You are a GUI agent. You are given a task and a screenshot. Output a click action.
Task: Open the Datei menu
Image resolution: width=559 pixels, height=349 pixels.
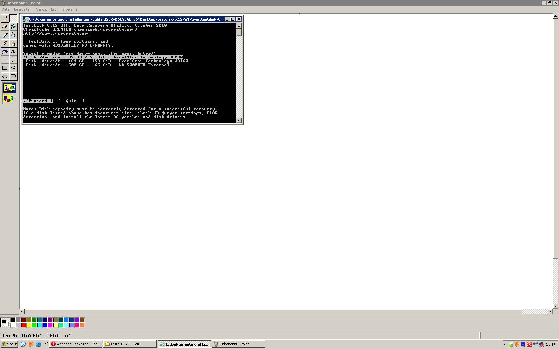(6, 9)
